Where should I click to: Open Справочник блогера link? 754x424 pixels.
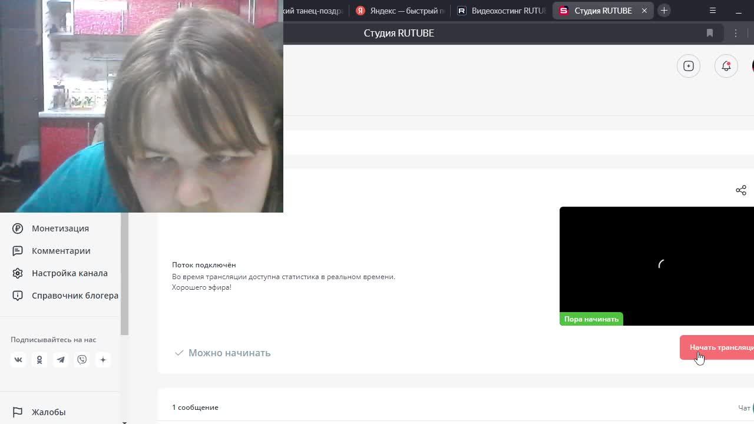(x=75, y=296)
